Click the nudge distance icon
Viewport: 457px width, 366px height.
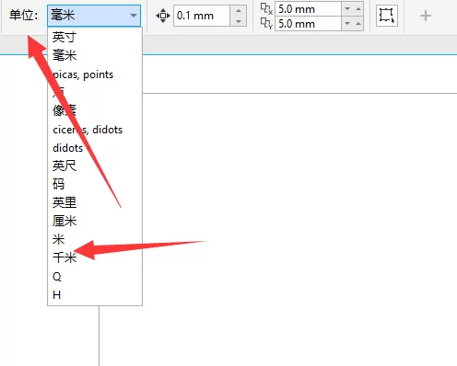click(x=163, y=16)
